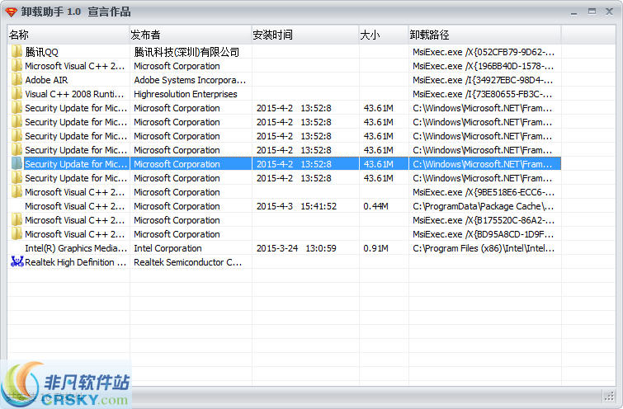Select Intel(R) Graphics Media entry
Screen dimensions: 623x409
[76, 248]
